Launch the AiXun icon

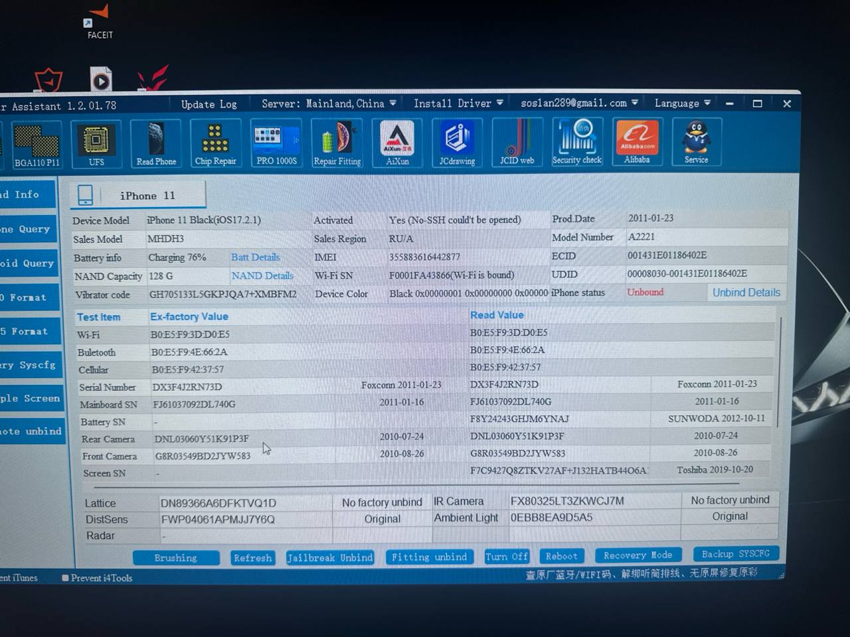(x=397, y=142)
